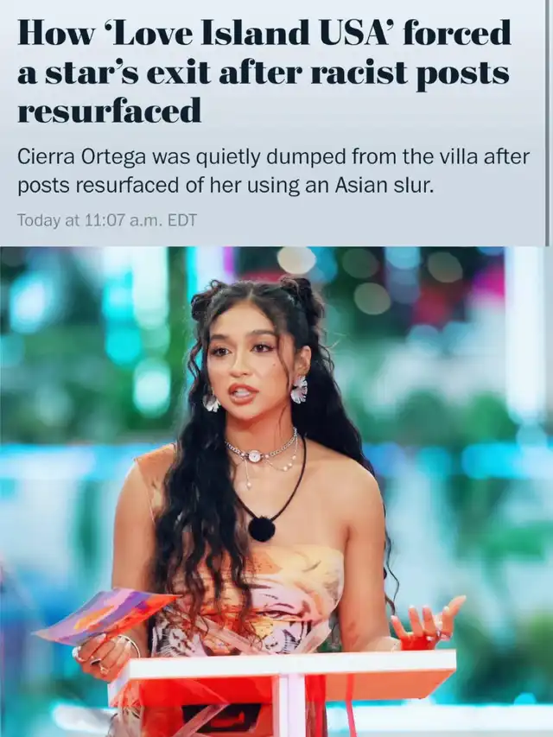
Task: Open the article's lead photo
Action: pos(276,491)
